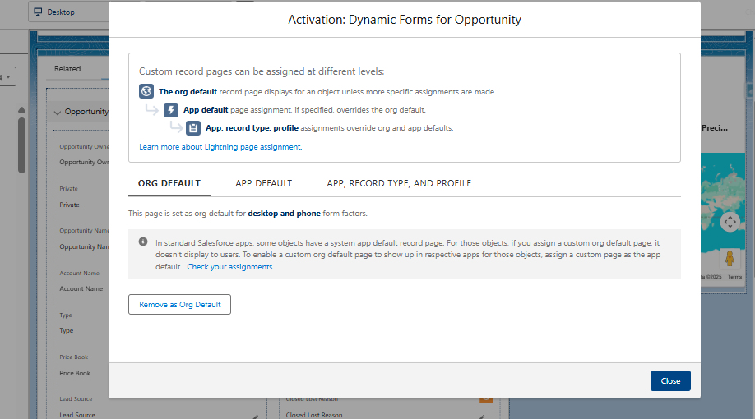Switch to the App Default tab
Viewport: 755px width, 419px height.
[x=263, y=183]
